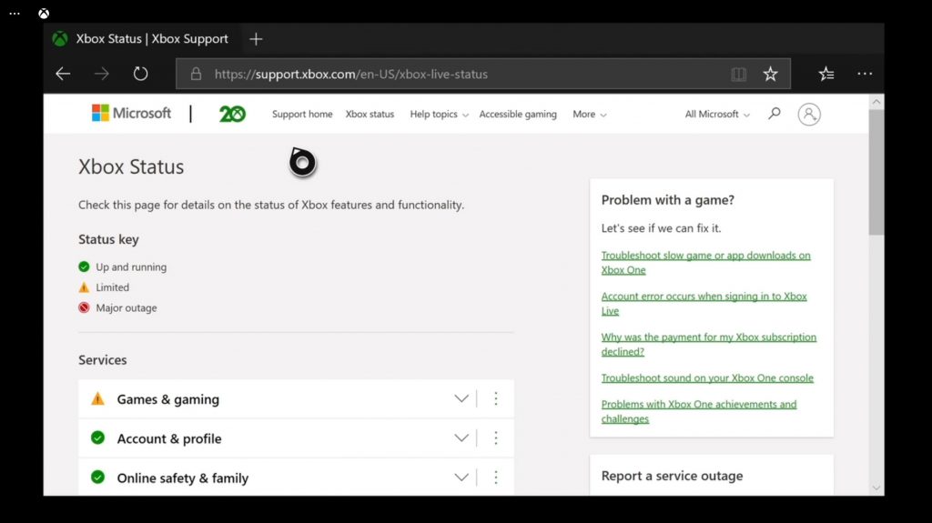This screenshot has height=523, width=932.
Task: Open Troubleshoot slow game or app downloads link
Action: (705, 262)
